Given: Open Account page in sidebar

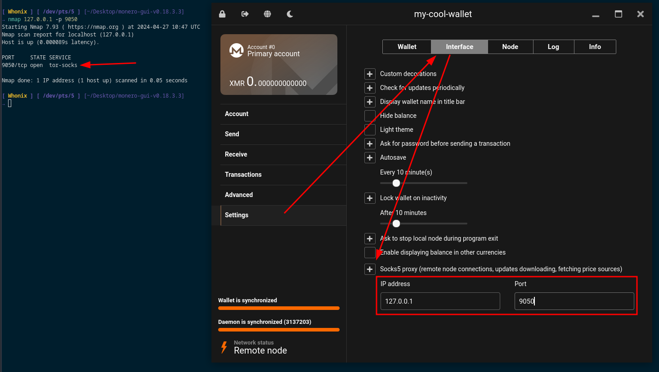Looking at the screenshot, I should click(283, 114).
